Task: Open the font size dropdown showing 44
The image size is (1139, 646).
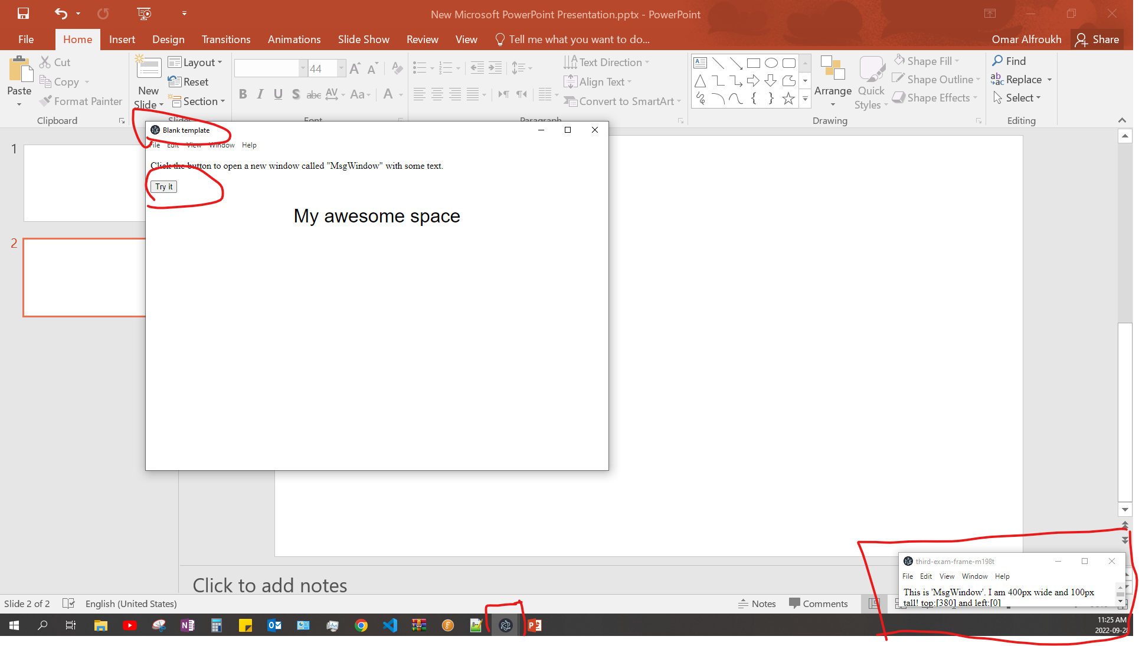Action: [x=341, y=68]
